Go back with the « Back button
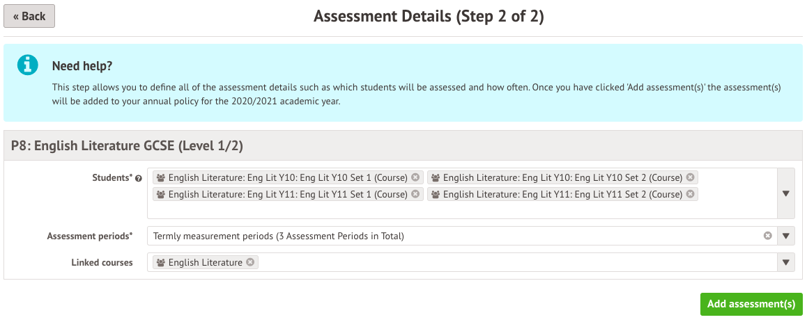807x322 pixels. 29,16
